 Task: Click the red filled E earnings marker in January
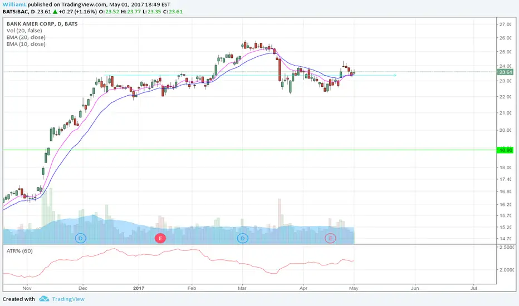click(x=160, y=238)
